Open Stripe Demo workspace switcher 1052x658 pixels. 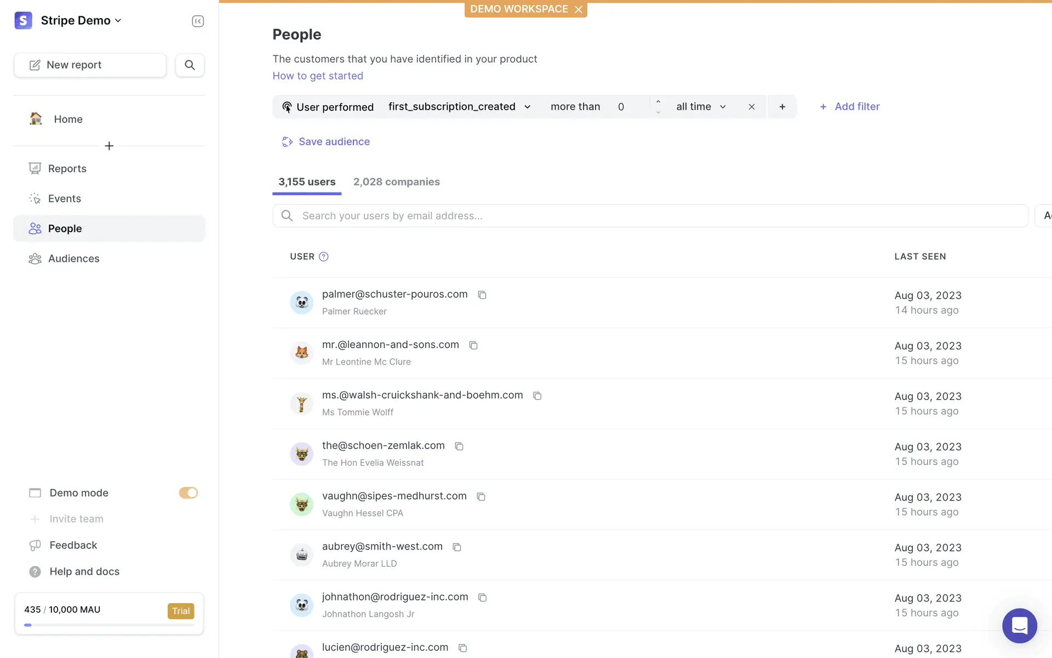(81, 20)
